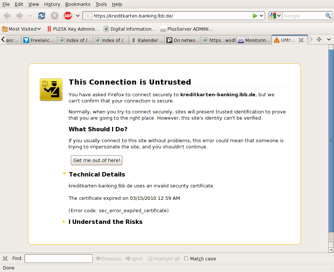Open the Most Visited bookmarks folder
Image resolution: width=334 pixels, height=272 pixels.
point(22,29)
